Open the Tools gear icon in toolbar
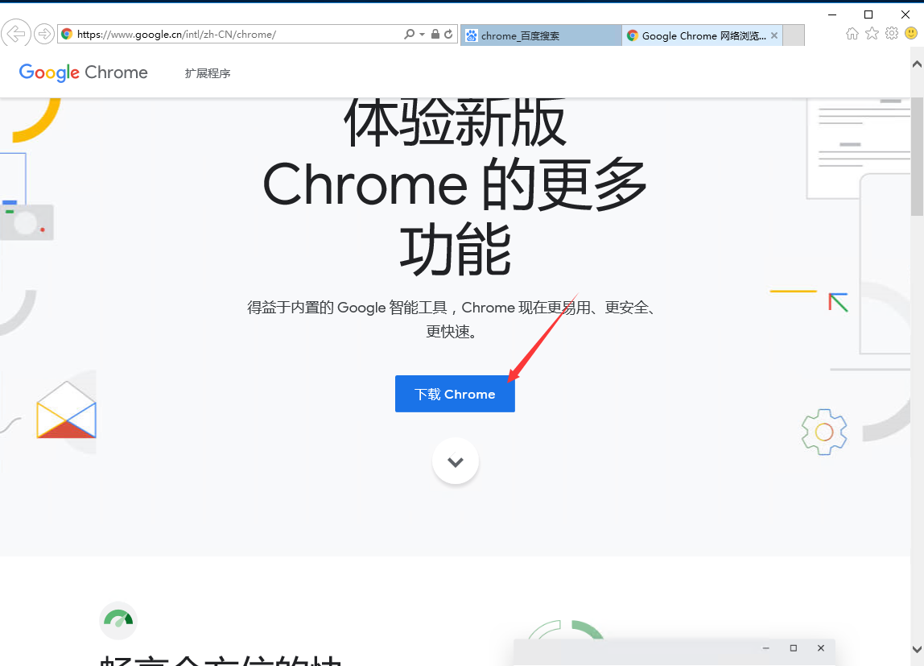Screen dimensions: 924x666 [x=892, y=34]
